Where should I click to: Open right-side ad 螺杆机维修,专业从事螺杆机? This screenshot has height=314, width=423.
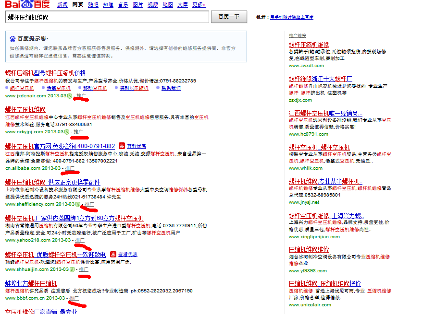tap(325, 181)
